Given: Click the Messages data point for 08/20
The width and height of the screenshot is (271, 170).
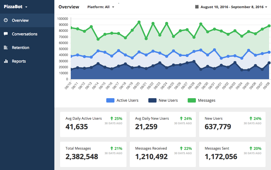Looking at the screenshot, I should (139, 22).
